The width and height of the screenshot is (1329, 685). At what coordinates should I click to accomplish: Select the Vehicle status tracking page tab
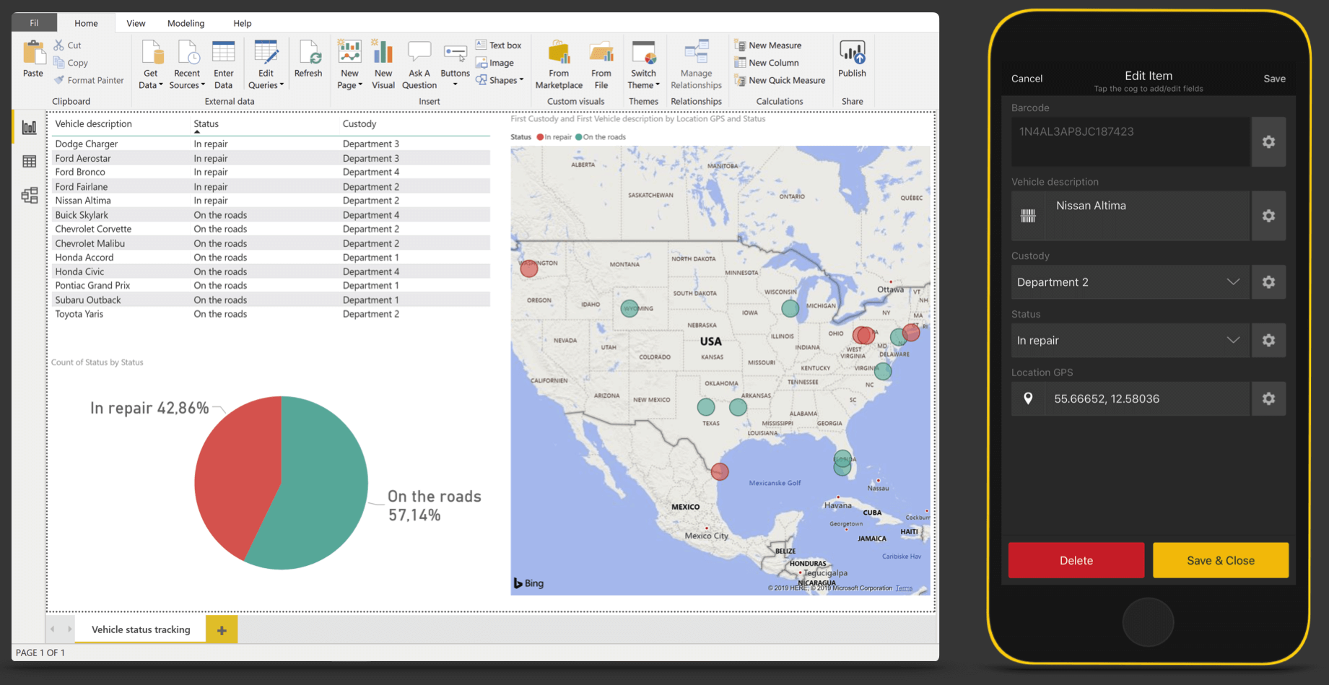tap(141, 629)
